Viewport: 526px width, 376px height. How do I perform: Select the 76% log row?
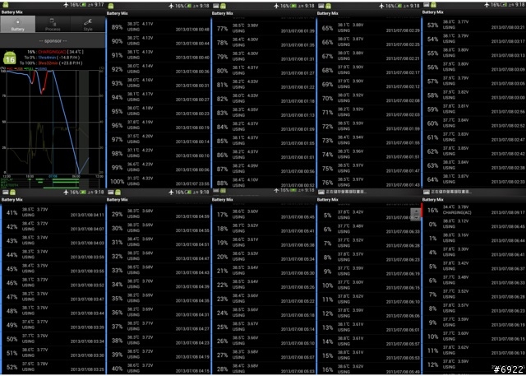coord(369,183)
